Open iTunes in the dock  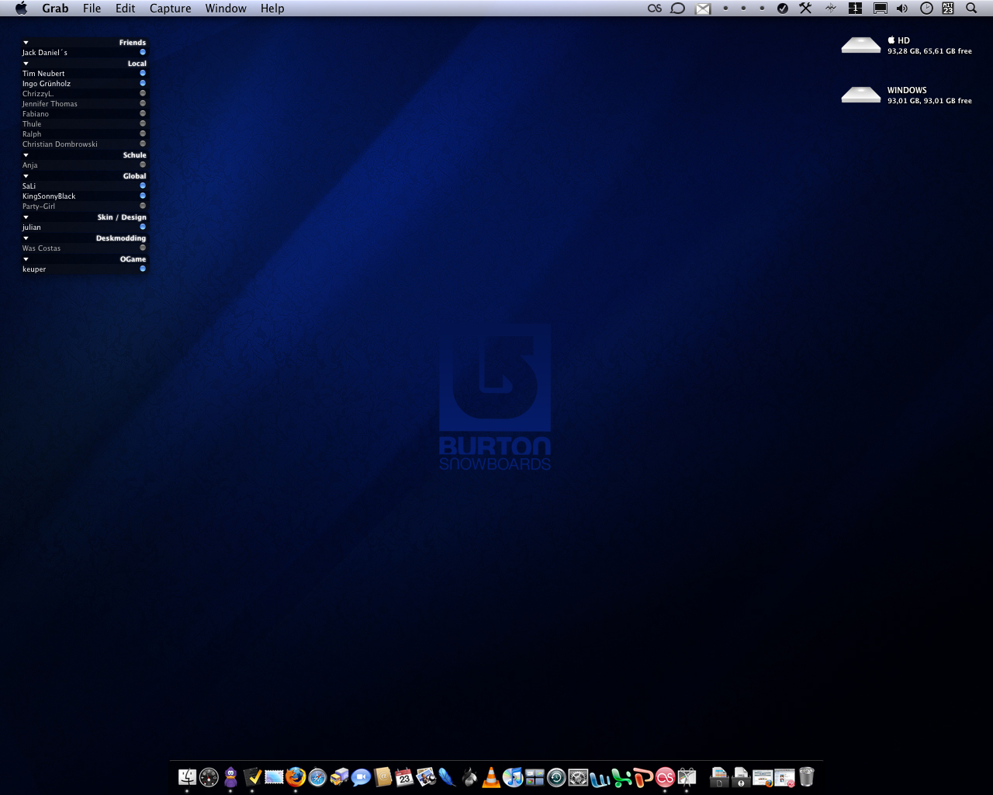click(513, 777)
